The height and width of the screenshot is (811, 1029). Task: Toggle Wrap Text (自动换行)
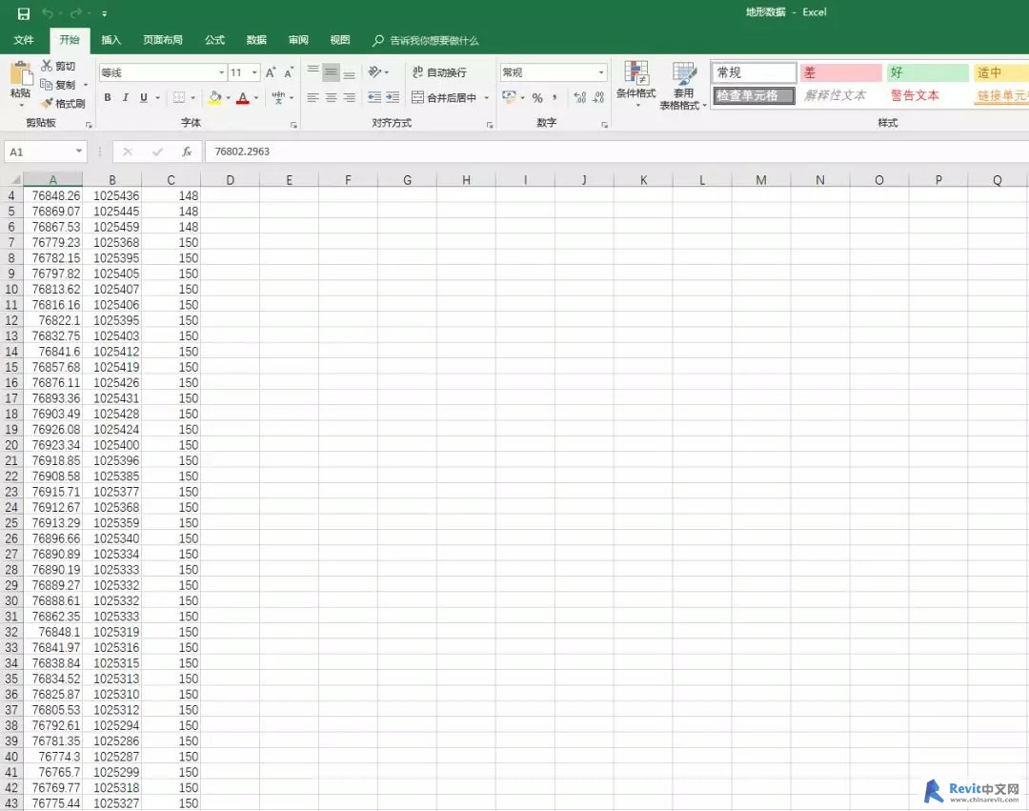coord(439,72)
